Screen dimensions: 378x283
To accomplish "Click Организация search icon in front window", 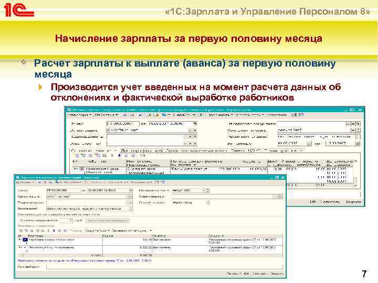I will [x=130, y=197].
